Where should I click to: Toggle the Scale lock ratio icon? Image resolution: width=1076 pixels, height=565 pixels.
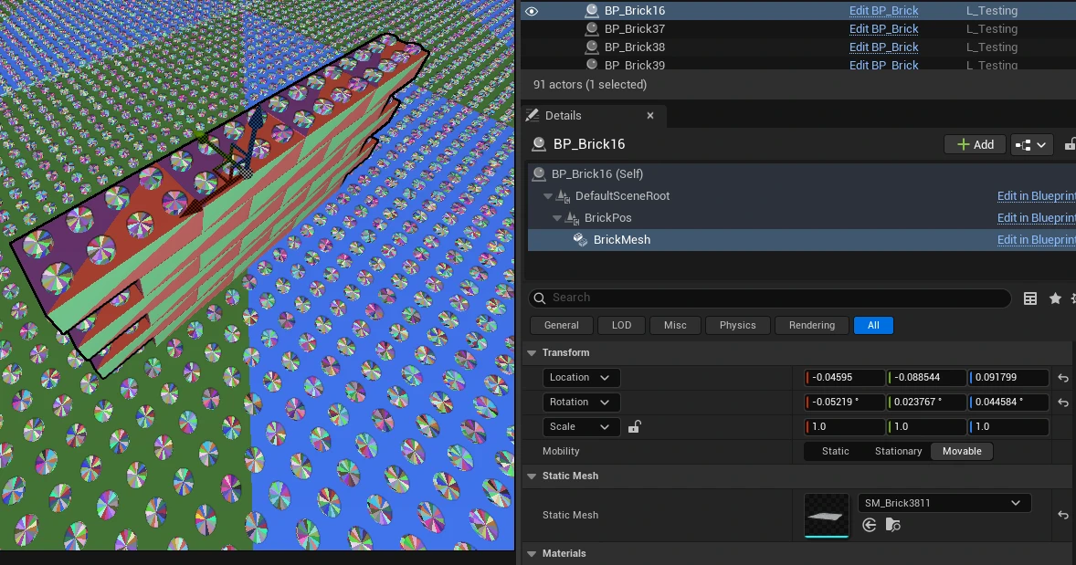634,426
